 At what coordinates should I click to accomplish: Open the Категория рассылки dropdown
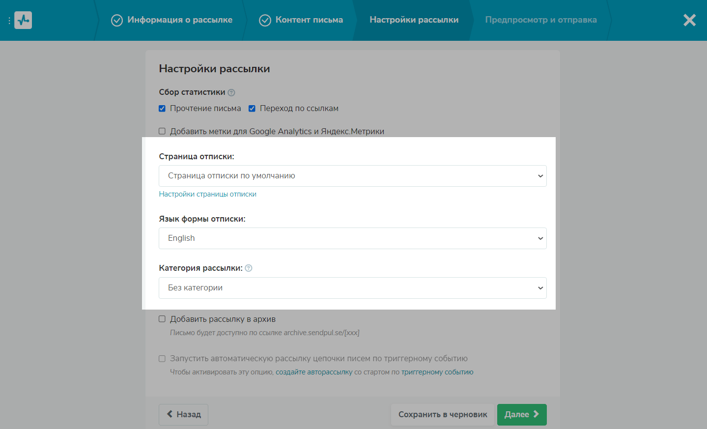pyautogui.click(x=352, y=288)
